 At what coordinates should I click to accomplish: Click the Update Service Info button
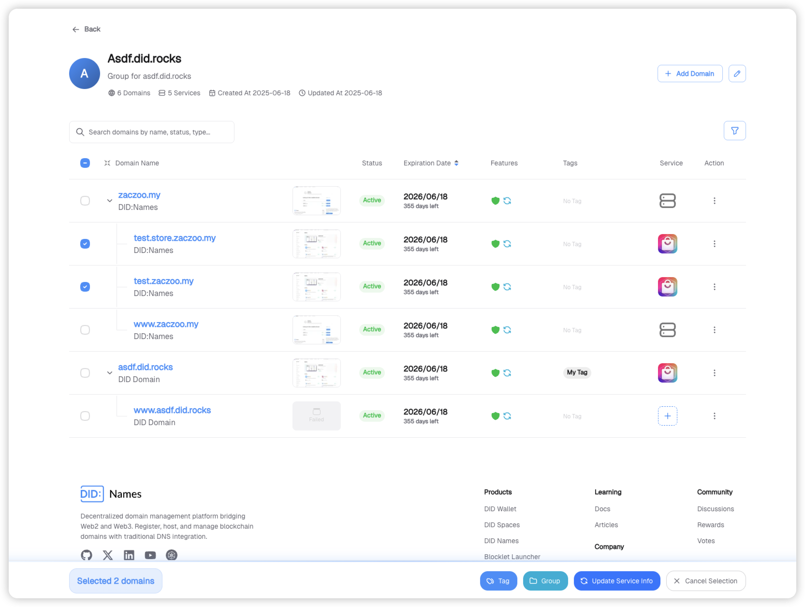click(616, 581)
